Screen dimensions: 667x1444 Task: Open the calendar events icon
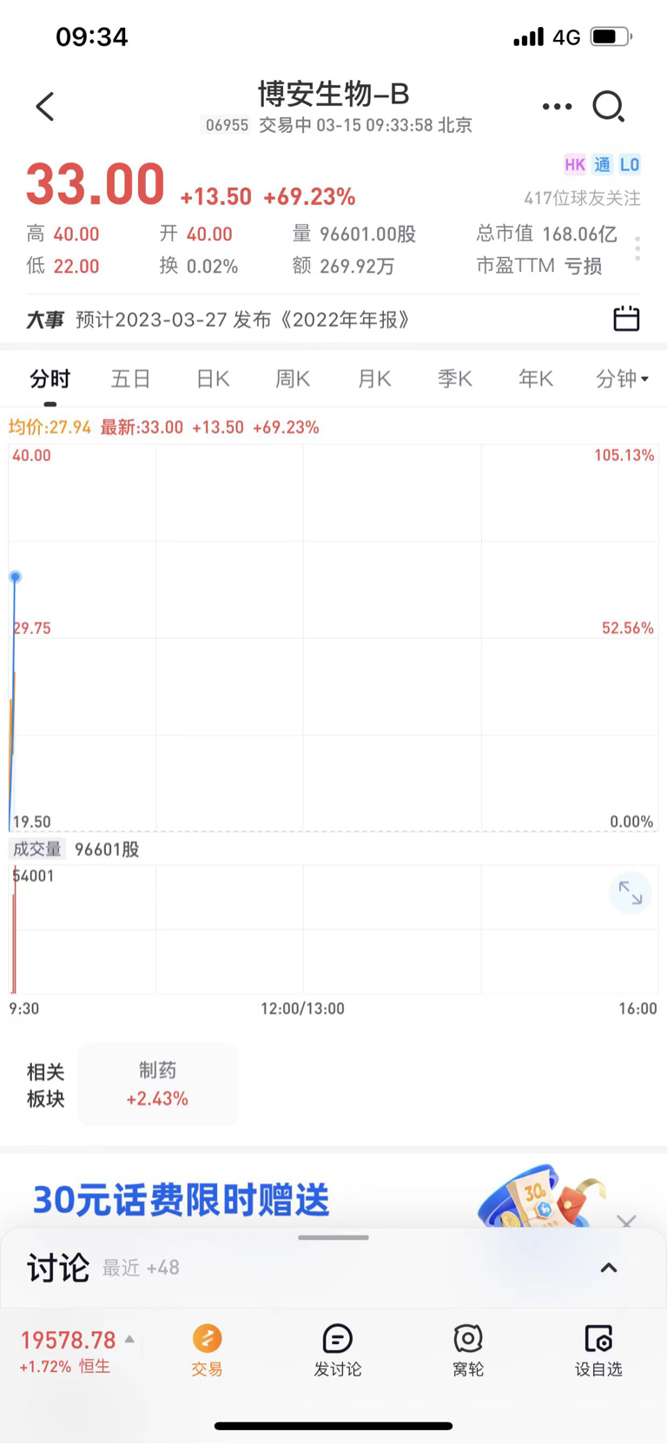tap(626, 319)
